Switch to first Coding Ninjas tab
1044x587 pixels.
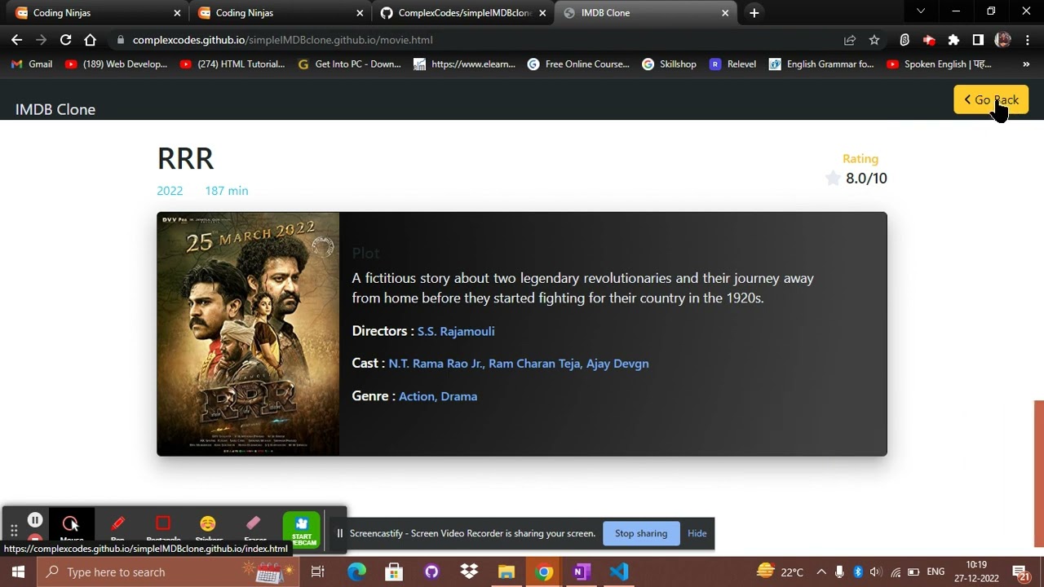click(97, 13)
